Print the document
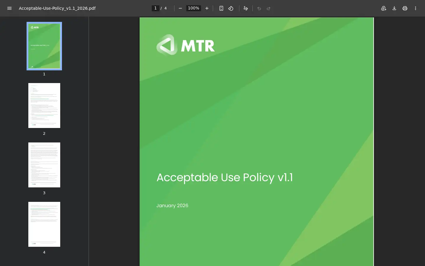This screenshot has width=425, height=266. (405, 8)
